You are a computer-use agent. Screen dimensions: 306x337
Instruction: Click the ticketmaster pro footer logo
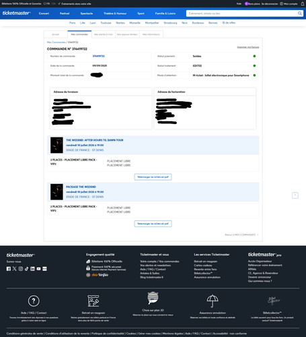264,255
